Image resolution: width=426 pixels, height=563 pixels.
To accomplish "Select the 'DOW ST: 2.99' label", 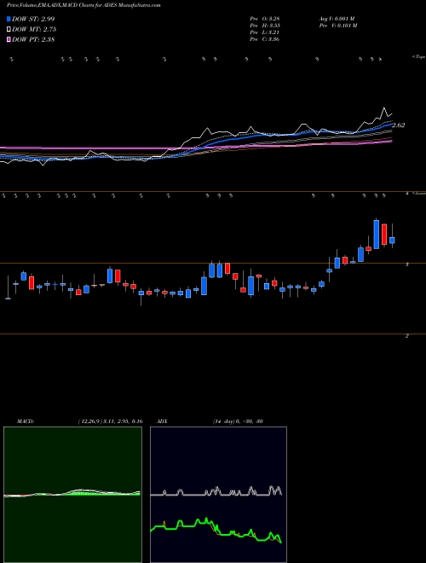I will pos(33,19).
